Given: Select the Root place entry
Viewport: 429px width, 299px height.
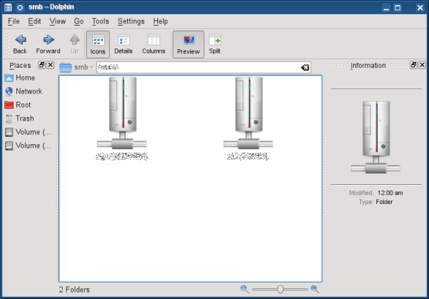Looking at the screenshot, I should pyautogui.click(x=23, y=105).
